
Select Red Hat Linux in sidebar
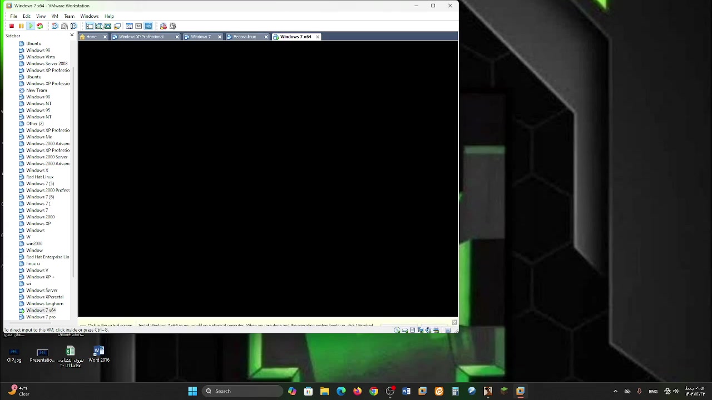(x=39, y=177)
